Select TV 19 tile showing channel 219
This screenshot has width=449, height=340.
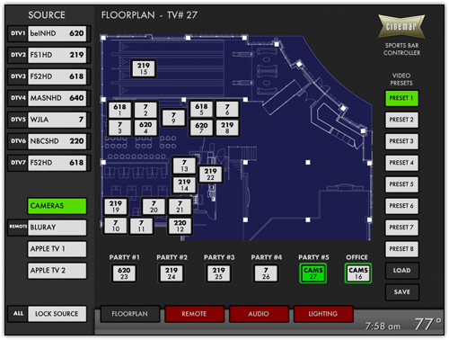[x=116, y=206]
